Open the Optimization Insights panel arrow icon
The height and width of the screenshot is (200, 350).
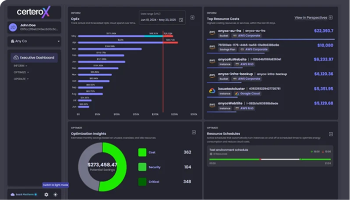[x=193, y=132]
